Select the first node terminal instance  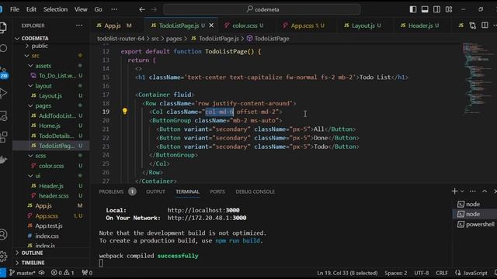474,204
